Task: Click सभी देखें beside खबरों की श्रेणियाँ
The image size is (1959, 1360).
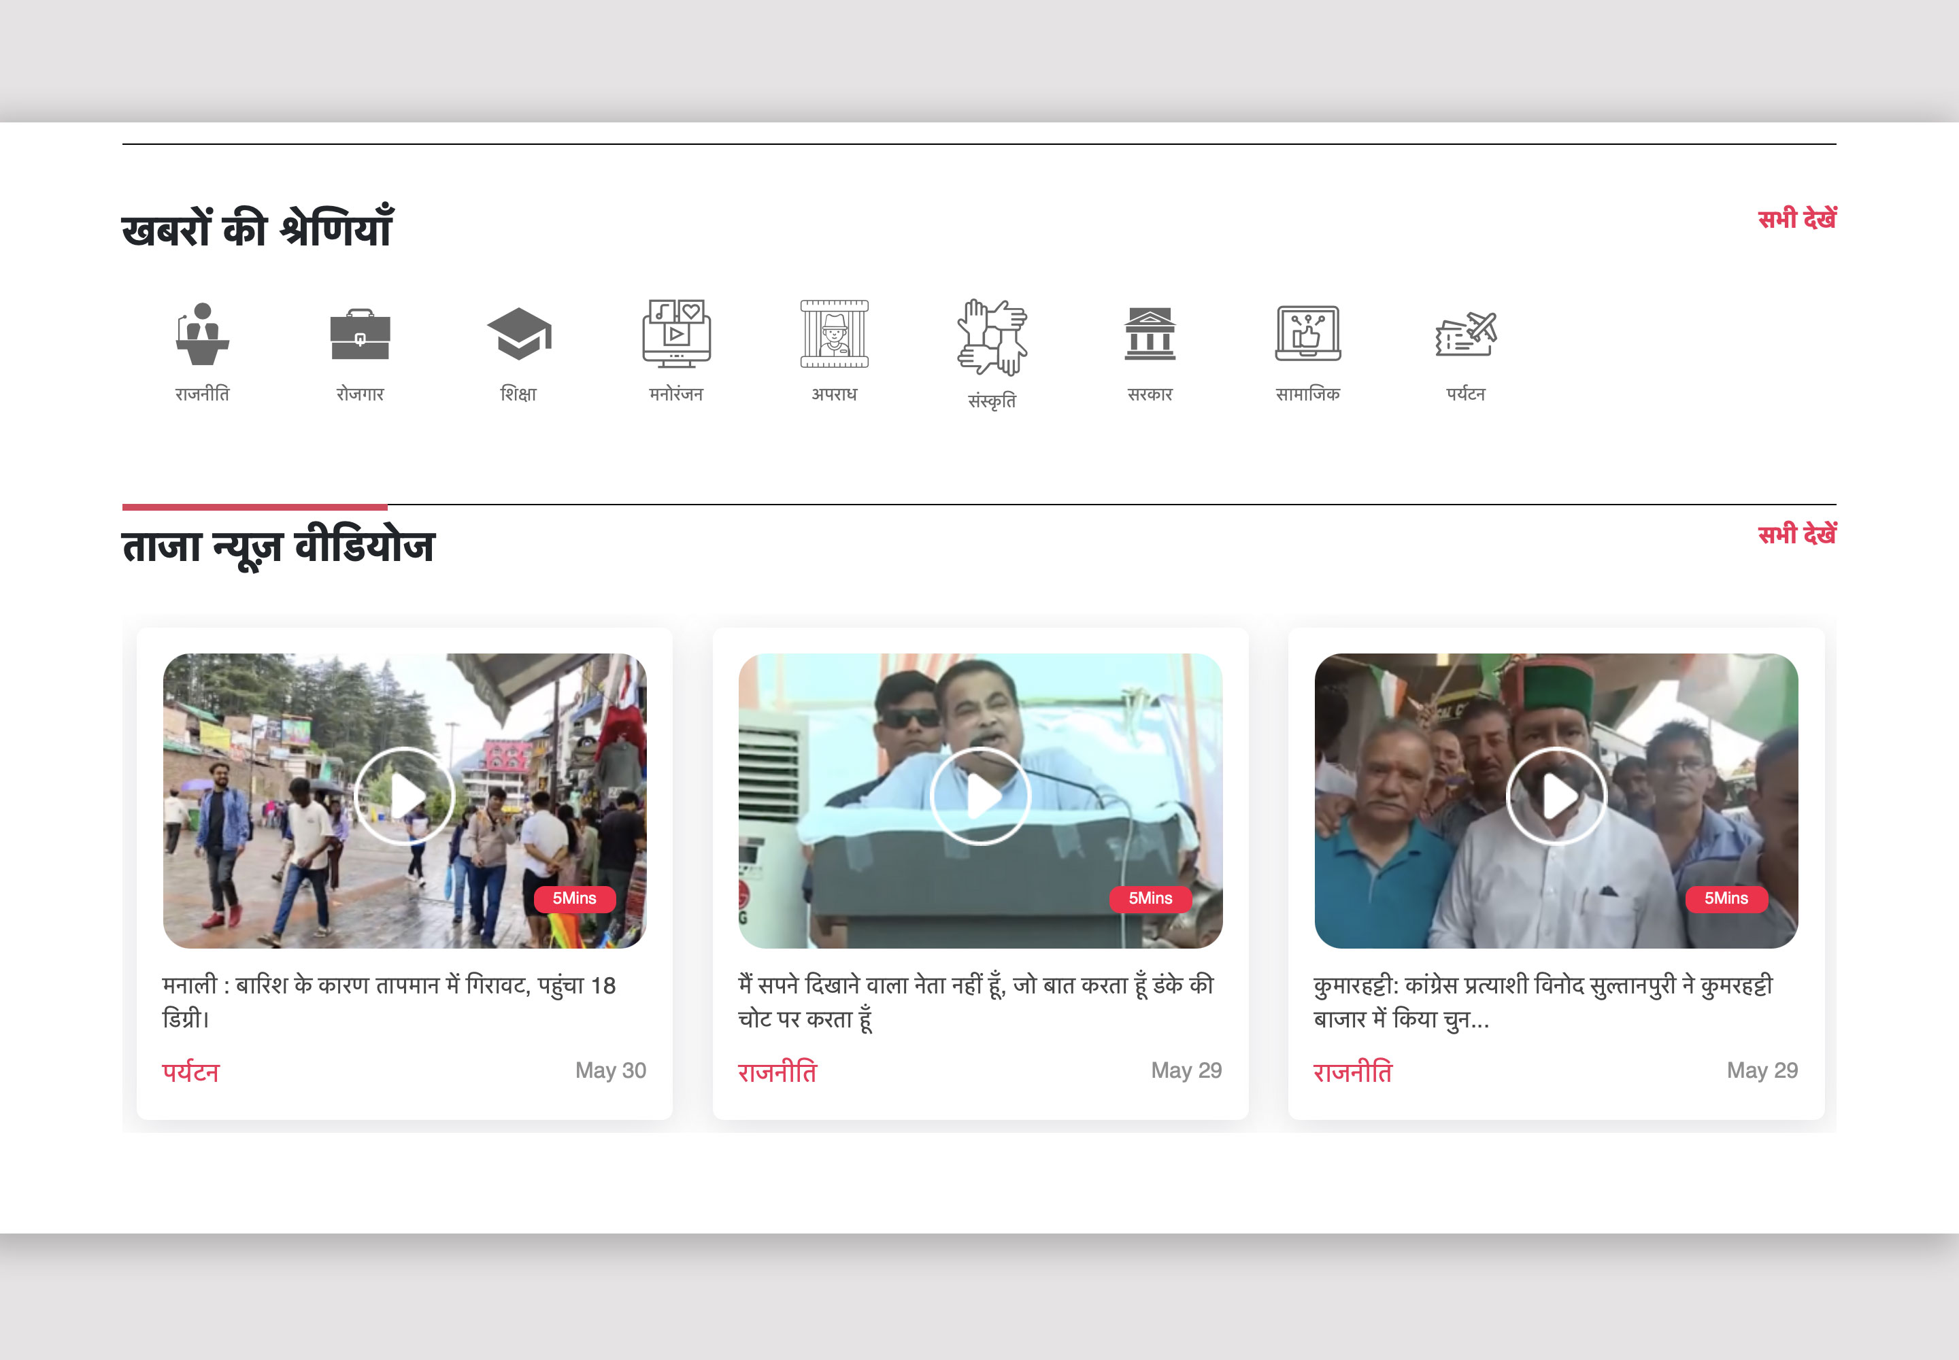Action: point(1797,219)
